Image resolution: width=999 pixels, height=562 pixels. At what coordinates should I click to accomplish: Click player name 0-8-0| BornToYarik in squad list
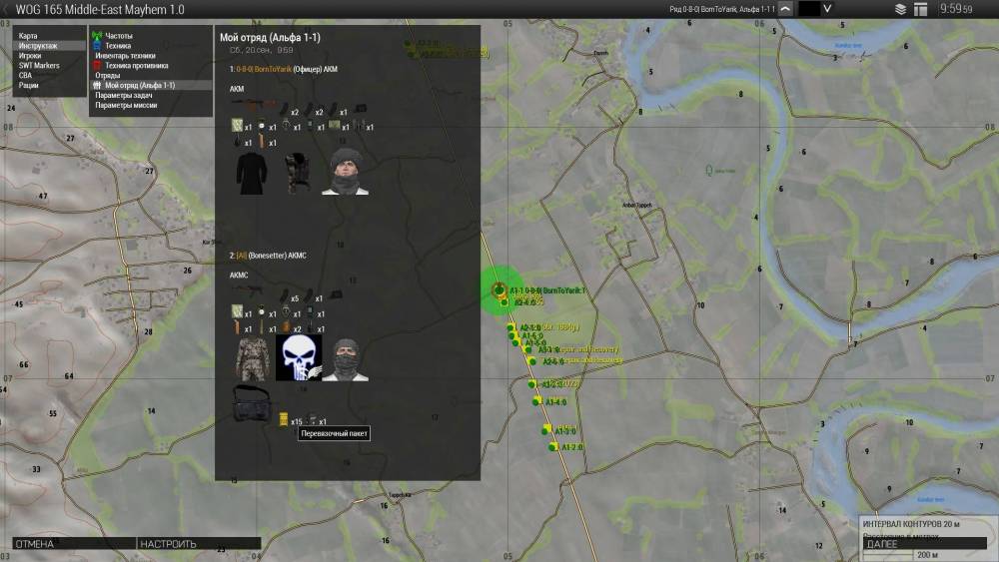[x=264, y=69]
